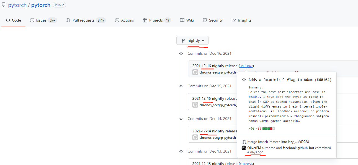Click the repository book icon
This screenshot has width=358, height=165.
coord(4,5)
